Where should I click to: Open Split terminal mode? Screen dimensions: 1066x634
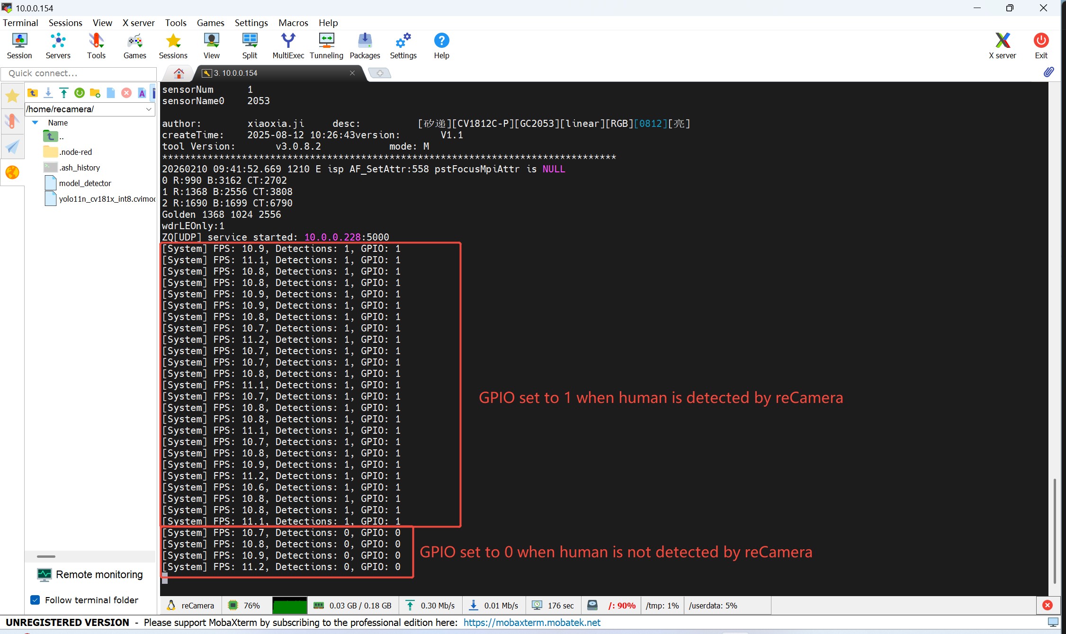[250, 46]
